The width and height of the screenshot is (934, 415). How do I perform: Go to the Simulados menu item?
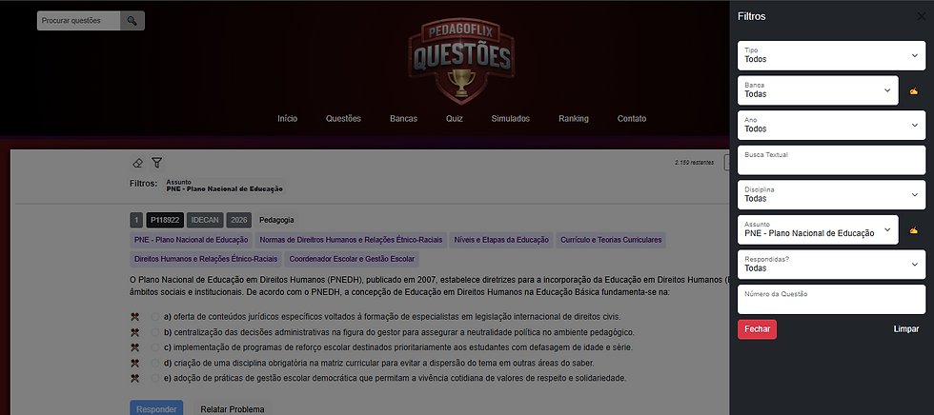[x=511, y=118]
